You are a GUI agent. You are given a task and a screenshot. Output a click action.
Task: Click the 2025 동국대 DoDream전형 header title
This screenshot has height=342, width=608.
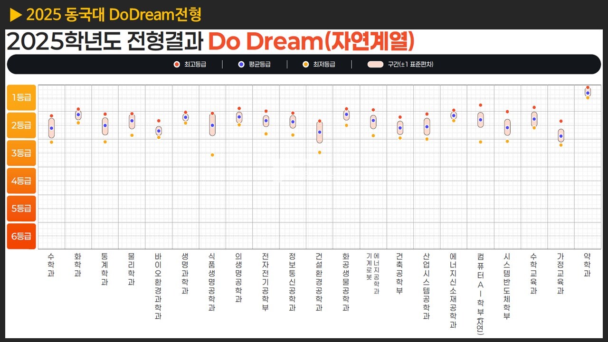pyautogui.click(x=114, y=15)
